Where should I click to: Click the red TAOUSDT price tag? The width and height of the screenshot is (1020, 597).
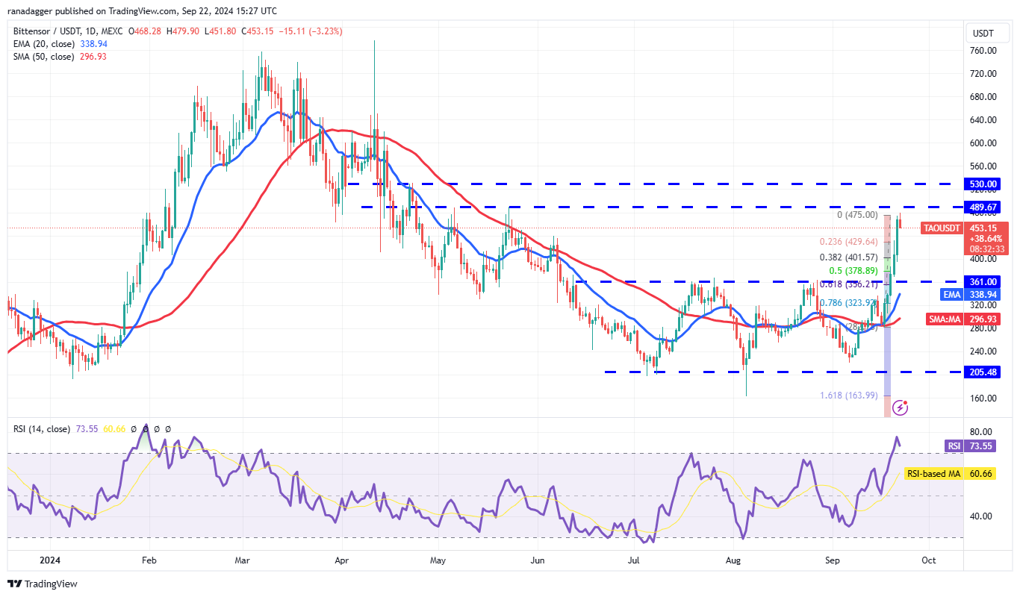[x=941, y=228]
